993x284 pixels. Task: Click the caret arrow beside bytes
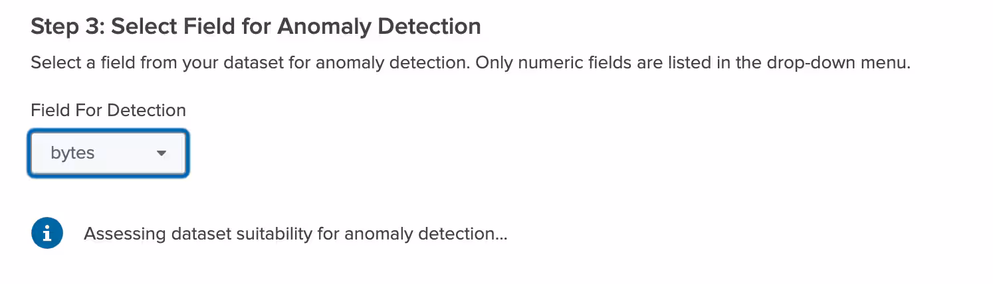tap(161, 153)
